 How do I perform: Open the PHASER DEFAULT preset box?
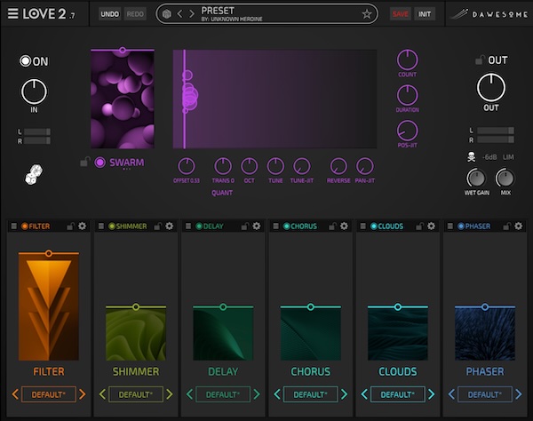tap(485, 394)
